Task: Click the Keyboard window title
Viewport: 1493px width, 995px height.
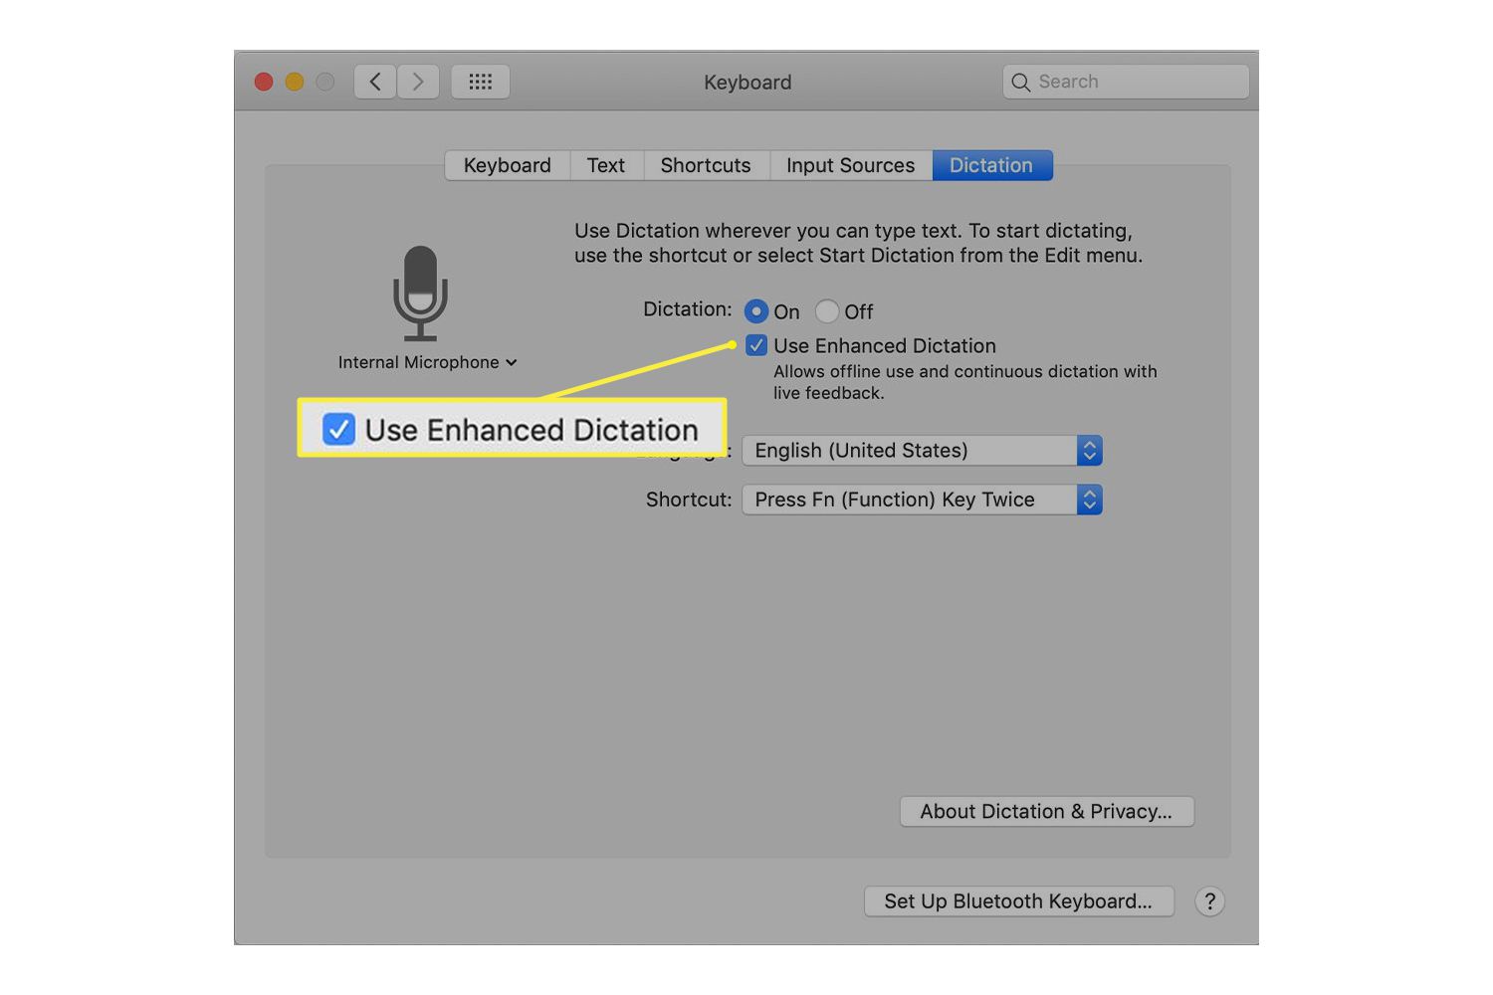Action: pos(747,83)
